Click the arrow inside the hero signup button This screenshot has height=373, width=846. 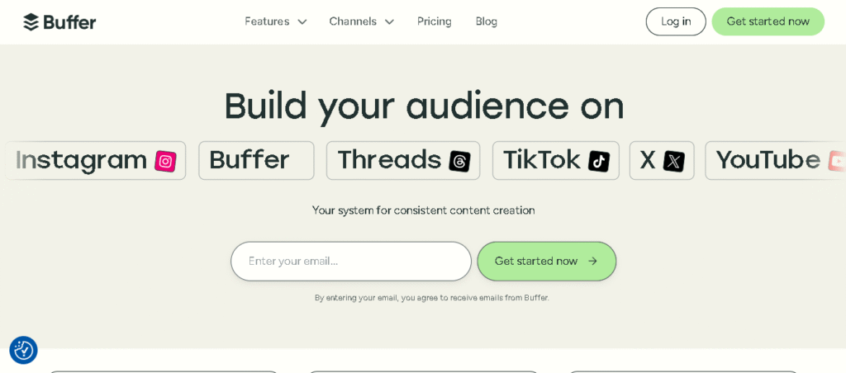click(592, 262)
